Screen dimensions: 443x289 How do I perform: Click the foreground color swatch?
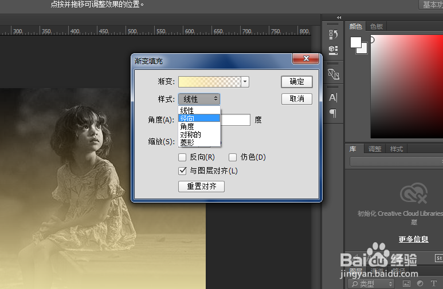coord(356,42)
